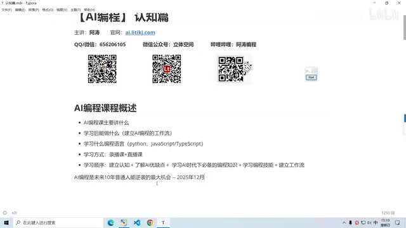Screen dimensions: 406x228
Task: Restore down the Typora window
Action: (386, 3)
